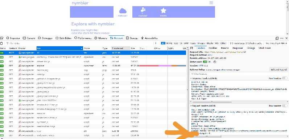This screenshot has height=139, width=289.
Task: Switch to the Console panel
Action: point(29,38)
